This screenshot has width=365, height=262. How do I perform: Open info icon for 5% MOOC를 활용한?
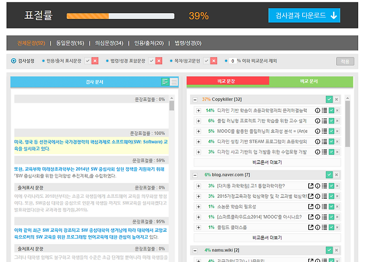[x=317, y=131]
